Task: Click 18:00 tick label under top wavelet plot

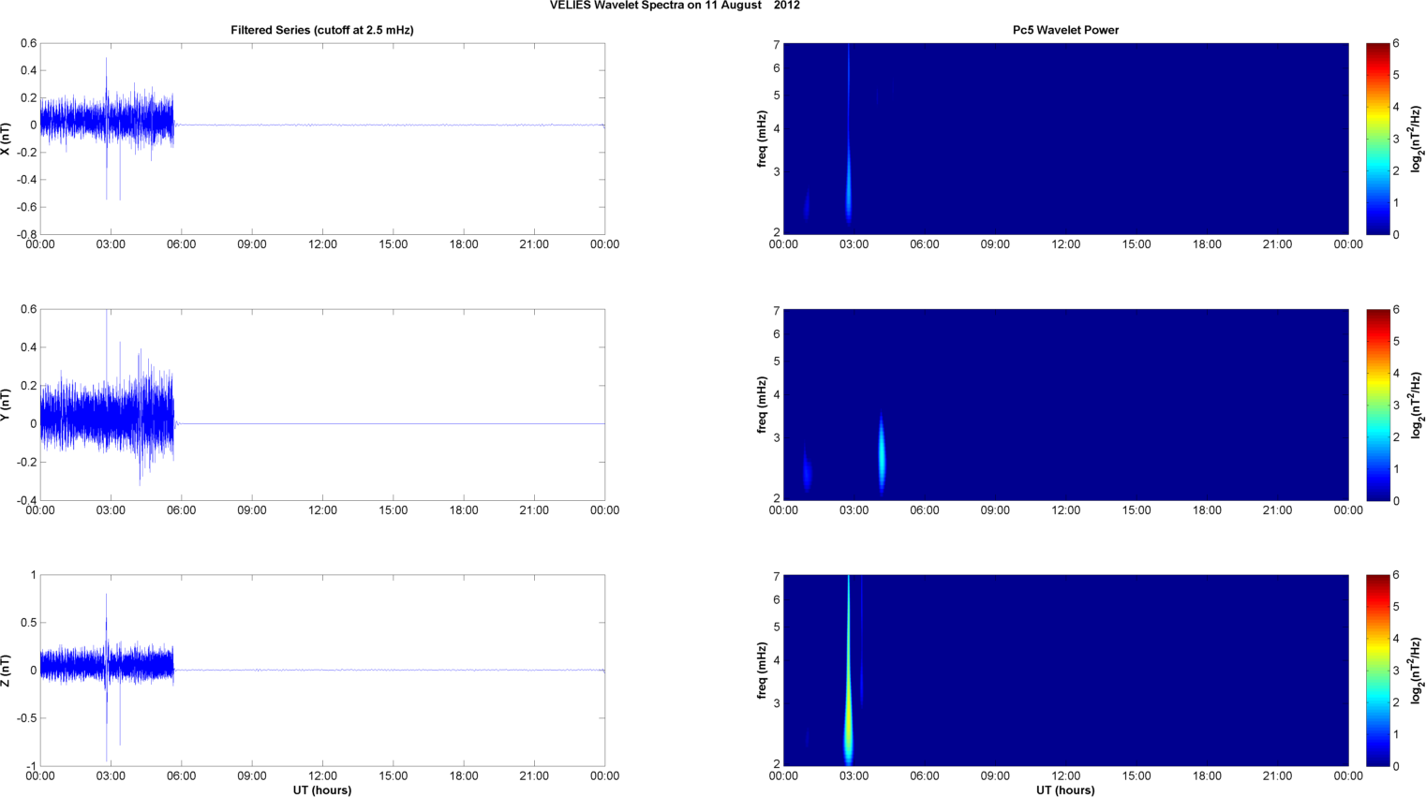Action: point(1207,244)
